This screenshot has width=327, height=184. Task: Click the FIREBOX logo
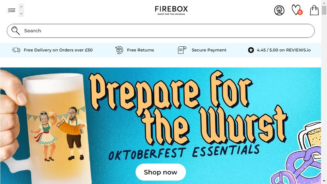(x=171, y=10)
